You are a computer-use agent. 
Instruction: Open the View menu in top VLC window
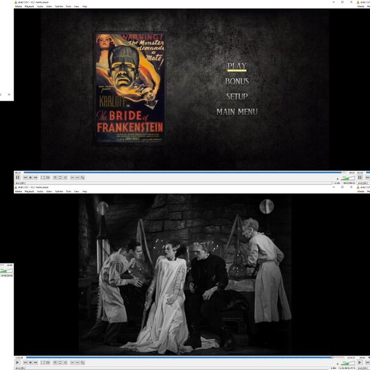click(77, 6)
